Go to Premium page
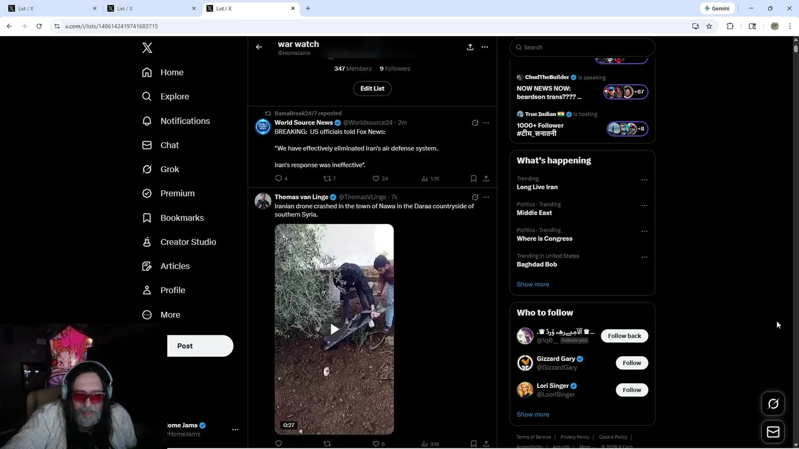This screenshot has height=449, width=799. click(x=169, y=193)
